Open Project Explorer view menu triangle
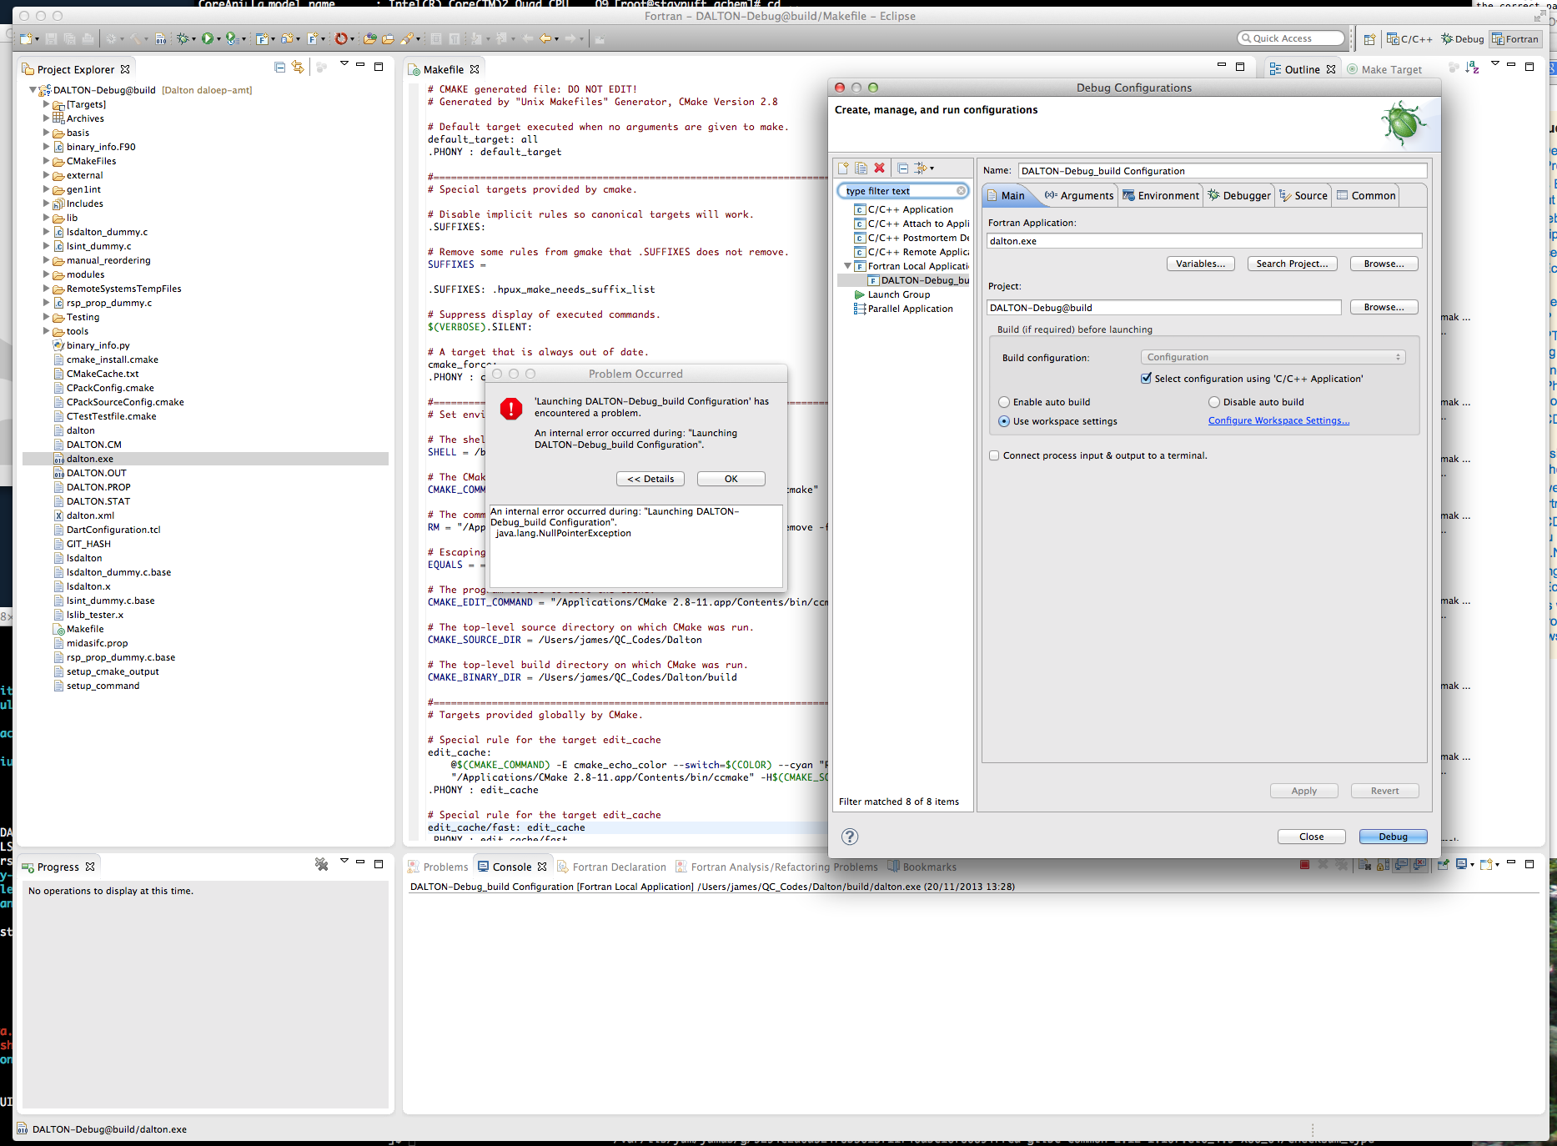This screenshot has width=1557, height=1146. (344, 65)
